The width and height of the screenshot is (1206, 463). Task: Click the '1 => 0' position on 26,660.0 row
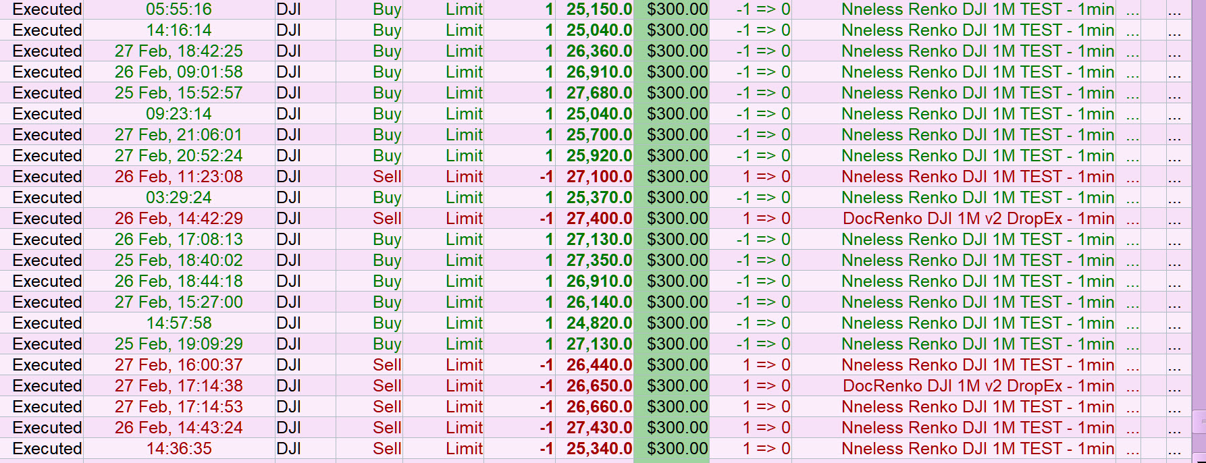[x=766, y=407]
